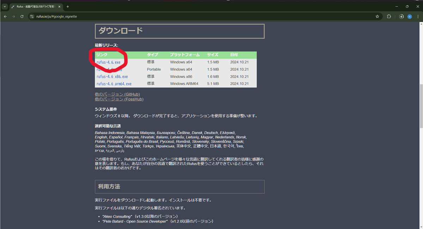The height and width of the screenshot is (229, 423).
Task: Reload the current page
Action: 22,16
